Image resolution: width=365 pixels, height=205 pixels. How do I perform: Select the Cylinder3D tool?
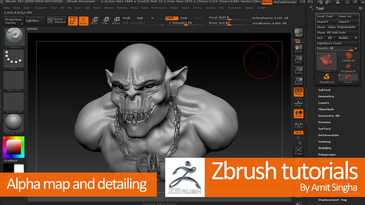pos(348,57)
